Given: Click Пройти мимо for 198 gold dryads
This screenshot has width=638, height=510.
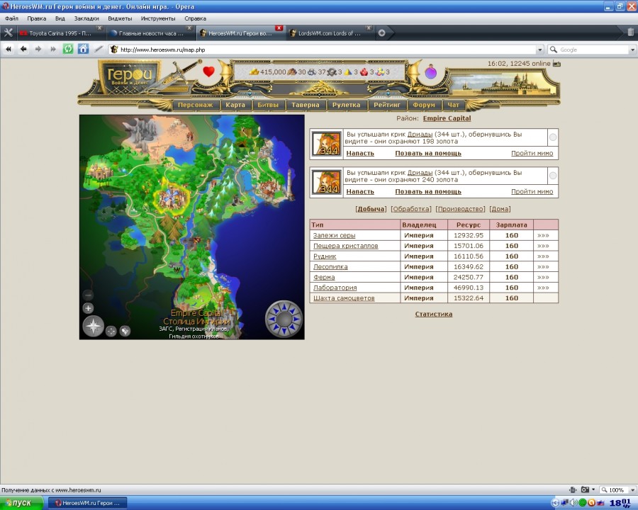Looking at the screenshot, I should coord(532,153).
